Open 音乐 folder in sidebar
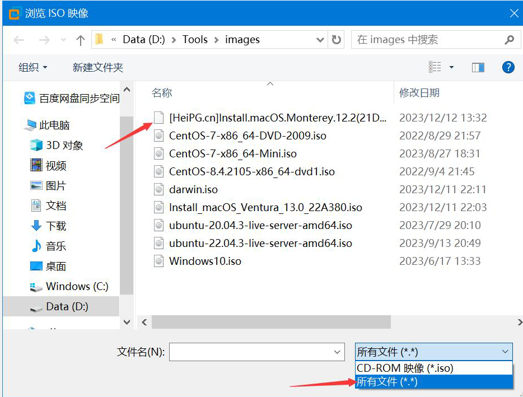523x397 pixels. 48,246
